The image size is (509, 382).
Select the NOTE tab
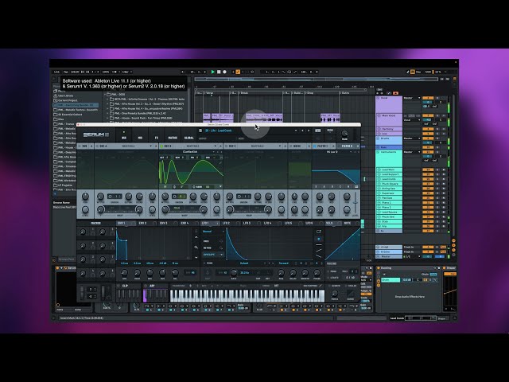pos(351,223)
